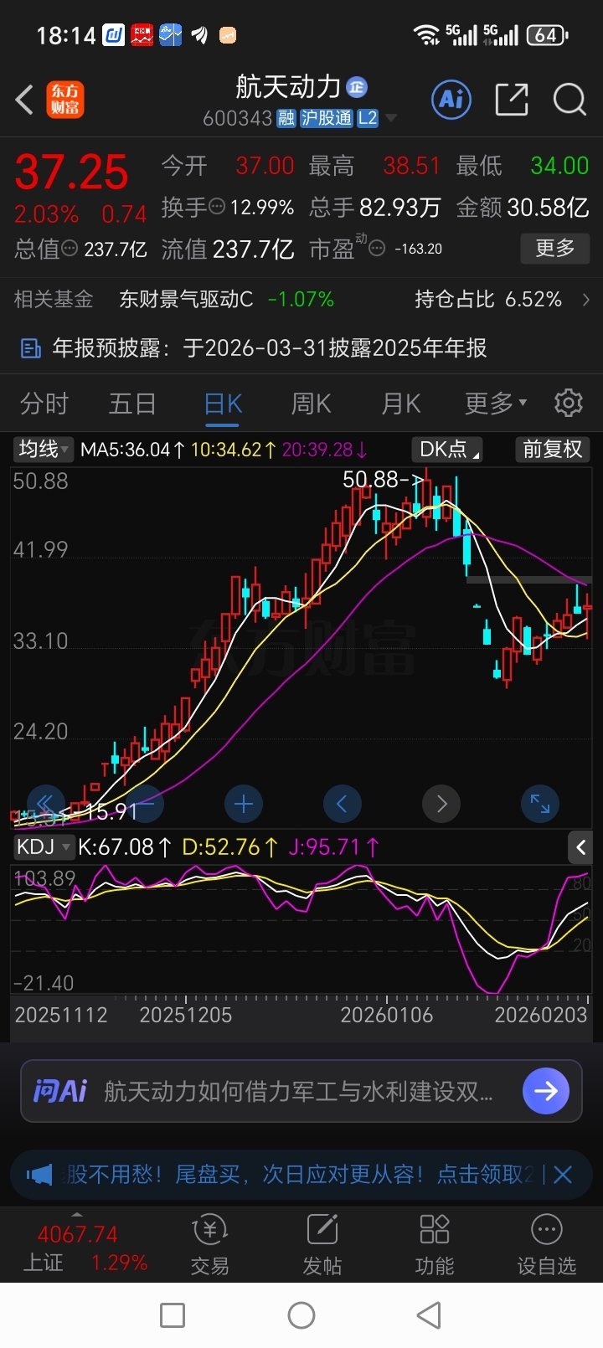
Task: Switch to 周K tab
Action: point(311,404)
